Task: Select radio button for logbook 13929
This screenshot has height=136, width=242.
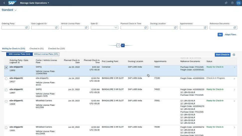Action: 6,101
